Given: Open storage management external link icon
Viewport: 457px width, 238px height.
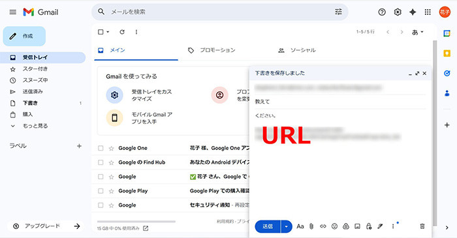Looking at the screenshot, I should (146, 228).
